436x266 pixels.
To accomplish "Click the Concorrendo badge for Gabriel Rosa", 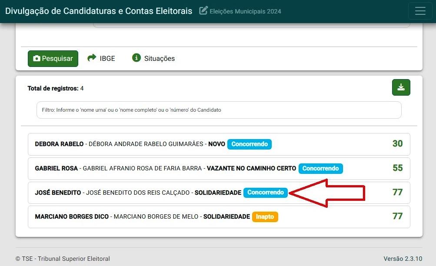I will point(321,169).
